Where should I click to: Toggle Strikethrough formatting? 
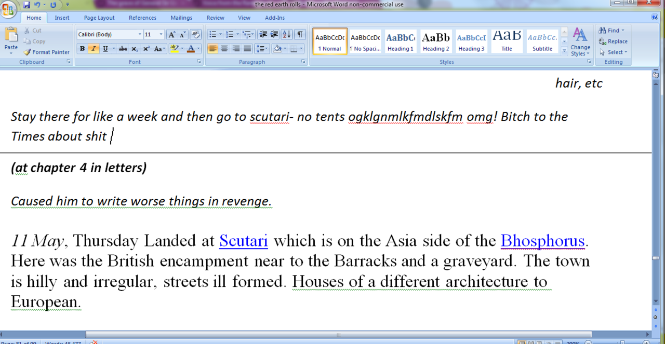click(123, 49)
